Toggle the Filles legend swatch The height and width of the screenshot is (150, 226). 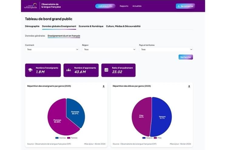pyautogui.click(x=156, y=138)
